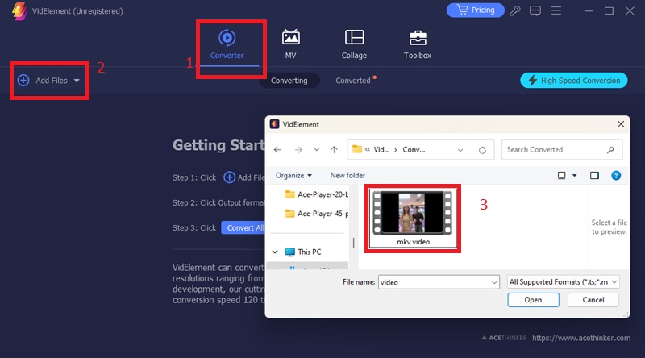Viewport: 645px width, 358px height.
Task: Click the lightning bolt speed icon
Action: click(533, 81)
